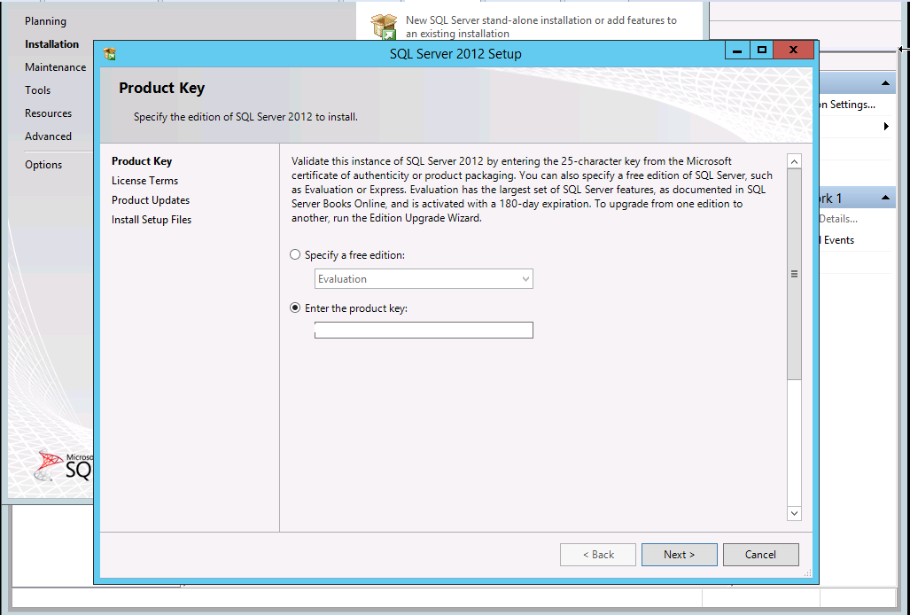Open Tools in Installation Center window
This screenshot has height=615, width=910.
[38, 90]
